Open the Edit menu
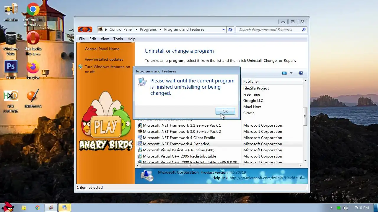 [93, 39]
